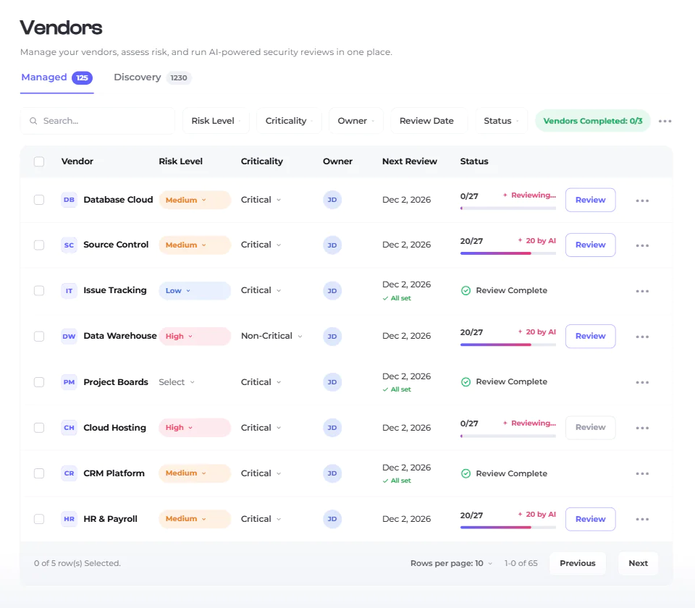
Task: Check the Data Warehouse row checkbox
Action: (x=39, y=337)
